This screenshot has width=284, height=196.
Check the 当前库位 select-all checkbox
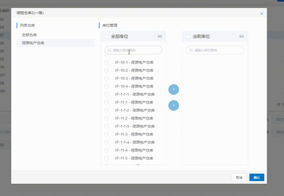(188, 36)
